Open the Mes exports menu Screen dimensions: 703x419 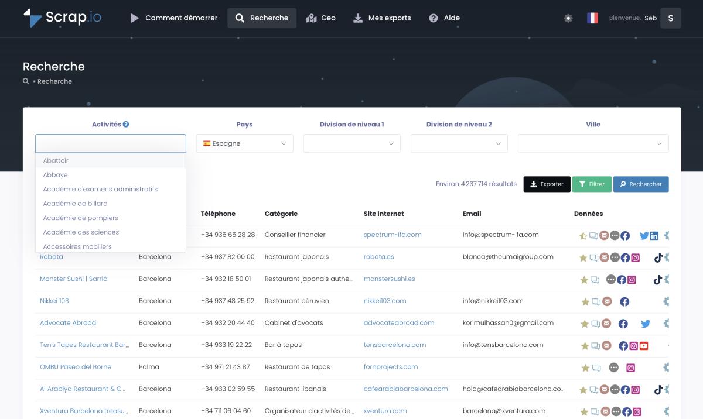pos(382,18)
